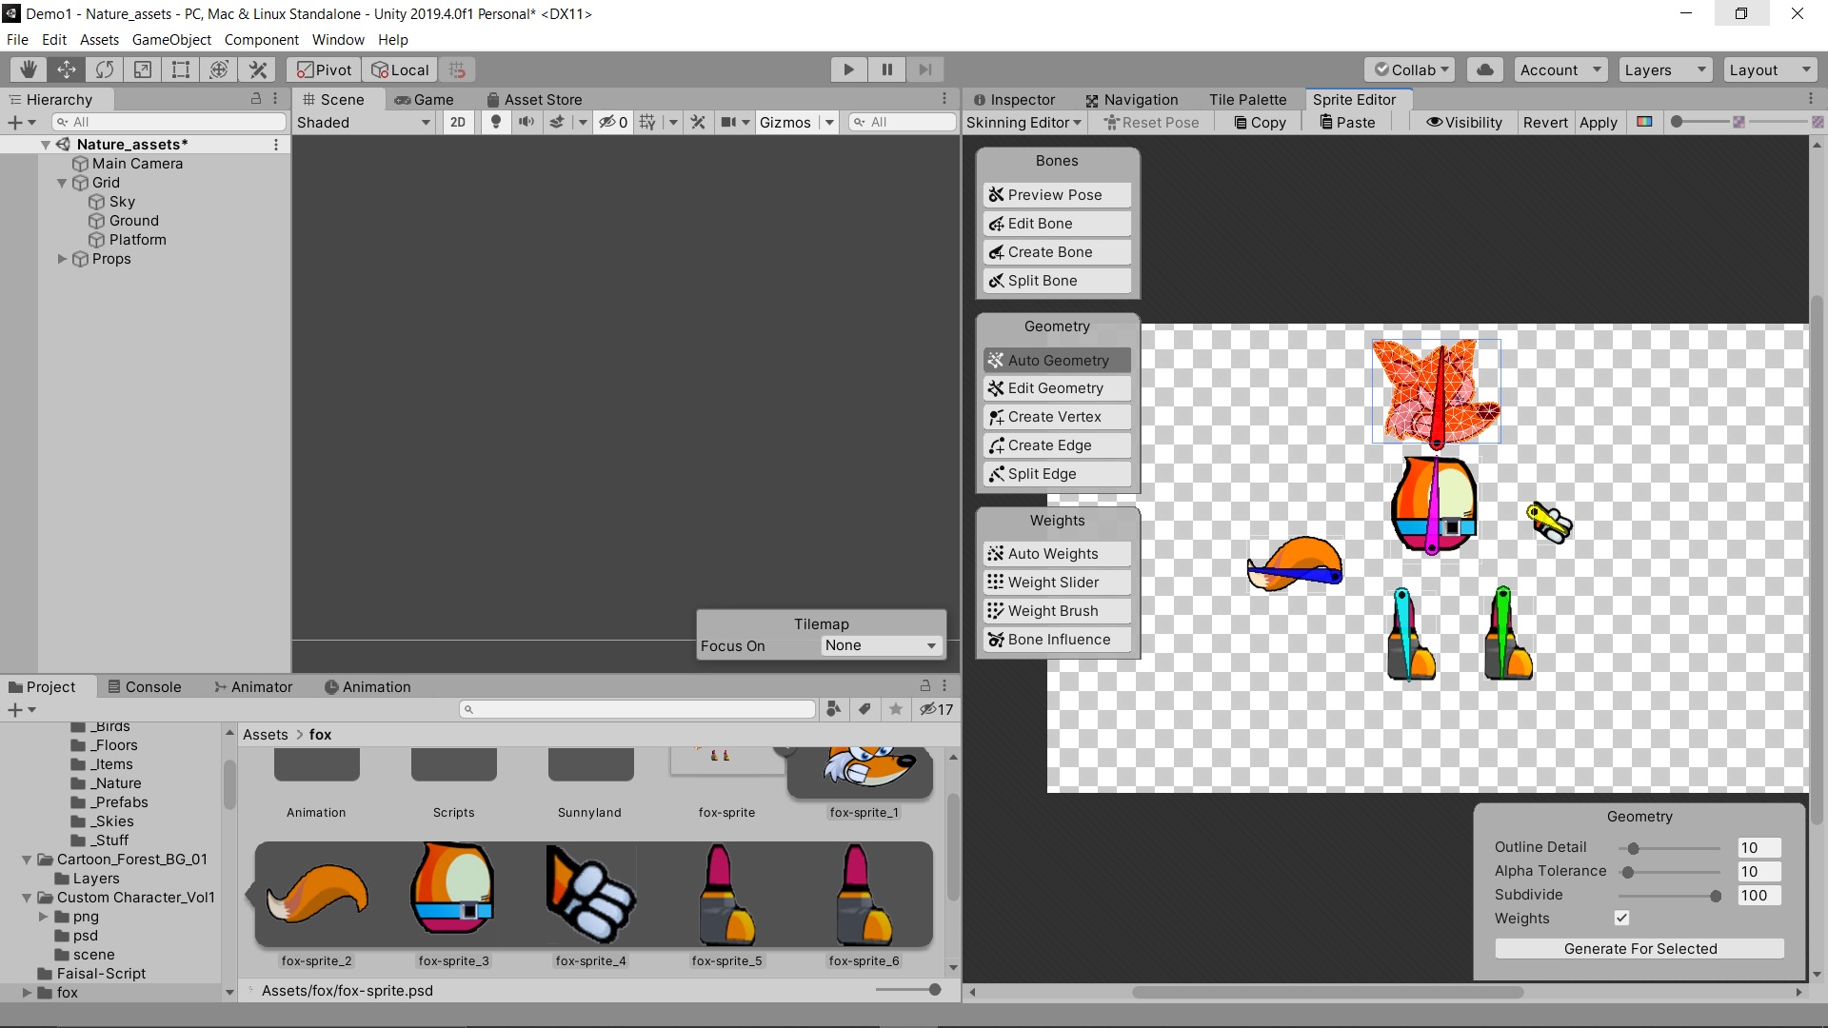Select the Auto Geometry tool

1056,360
